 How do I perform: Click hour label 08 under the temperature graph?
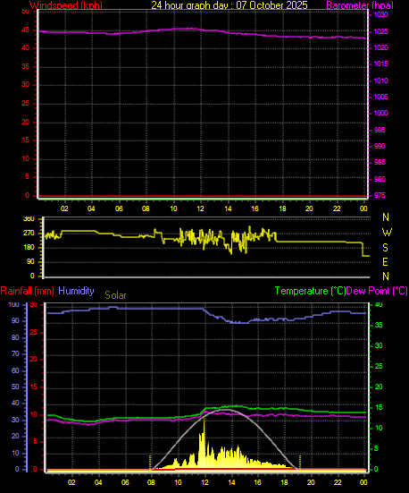152,482
